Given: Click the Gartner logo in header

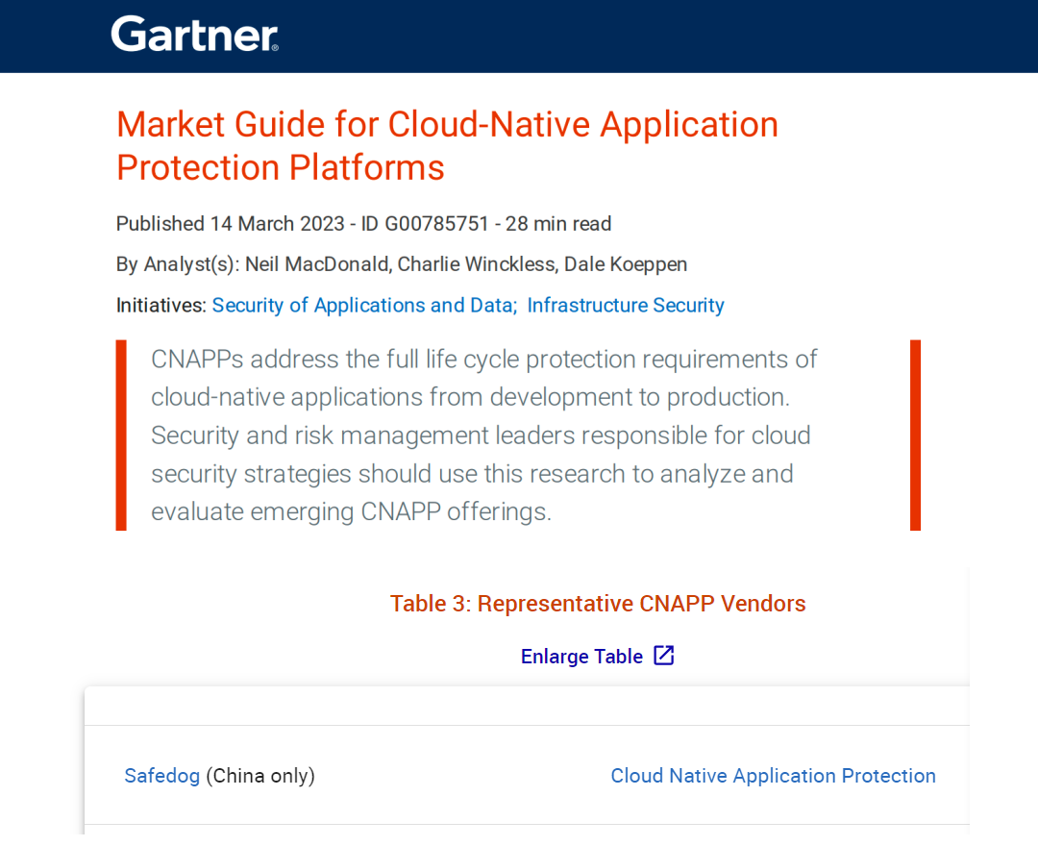Looking at the screenshot, I should [194, 34].
